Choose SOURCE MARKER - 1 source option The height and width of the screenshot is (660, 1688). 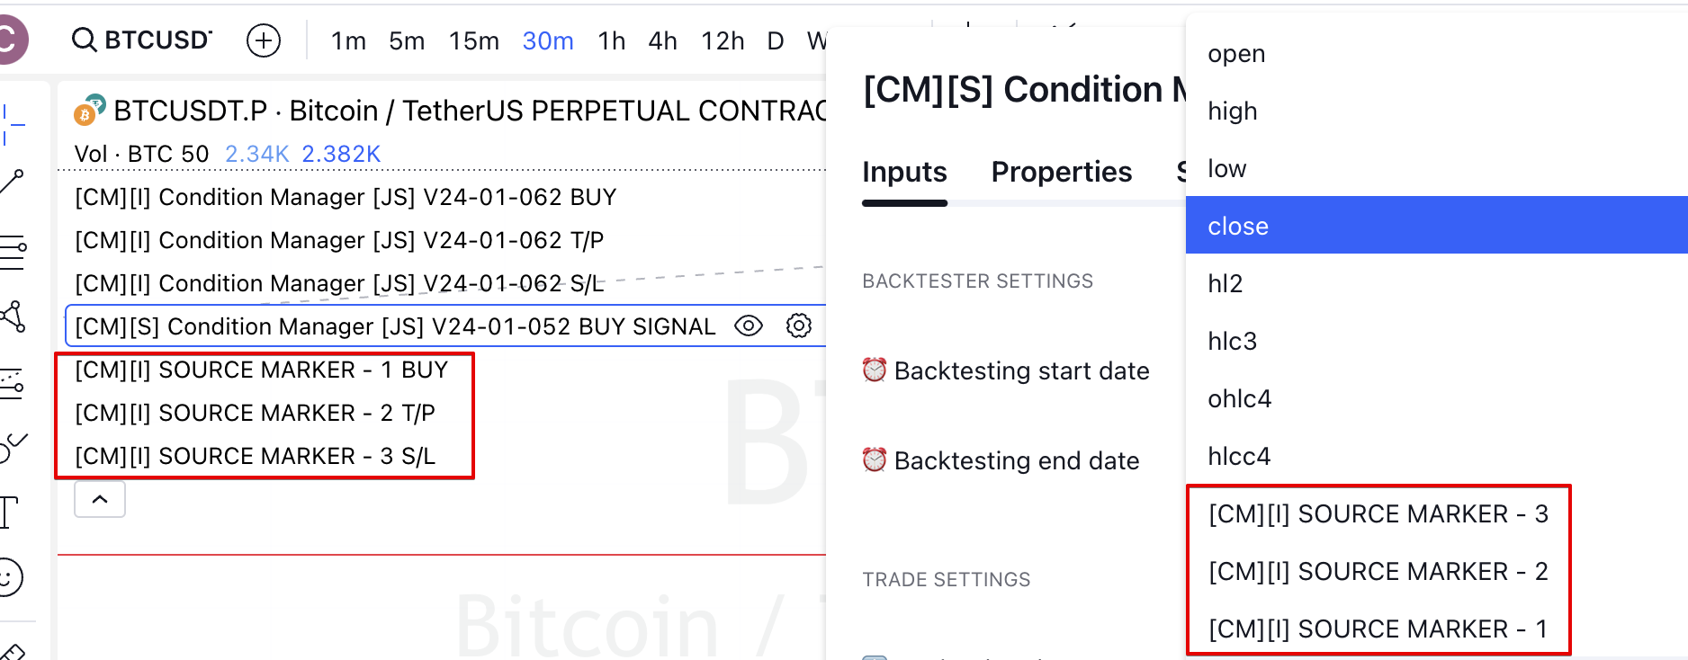point(1378,629)
